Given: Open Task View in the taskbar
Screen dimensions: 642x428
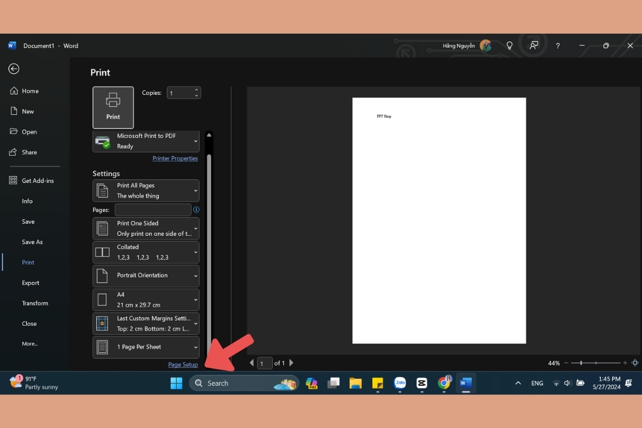Looking at the screenshot, I should 333,383.
